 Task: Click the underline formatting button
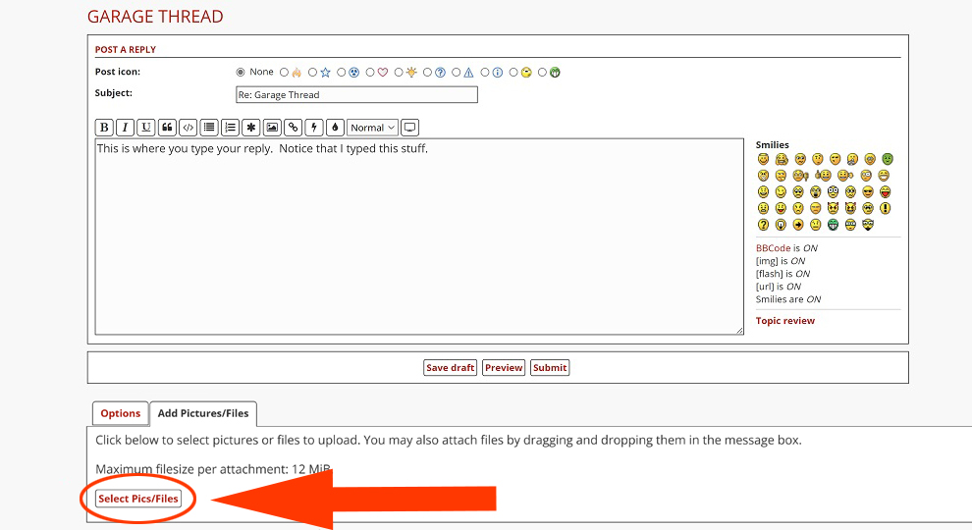click(145, 128)
